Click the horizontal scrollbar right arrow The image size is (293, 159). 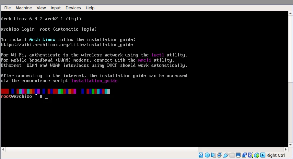(286, 150)
